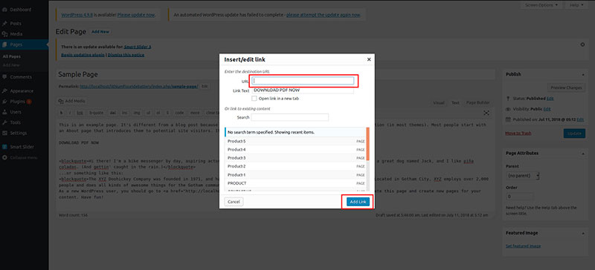Enable Open link in a new tab
This screenshot has height=270, width=595.
254,99
